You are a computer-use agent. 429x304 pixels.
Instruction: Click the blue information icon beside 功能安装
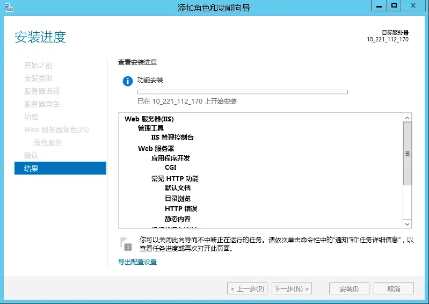[x=127, y=81]
